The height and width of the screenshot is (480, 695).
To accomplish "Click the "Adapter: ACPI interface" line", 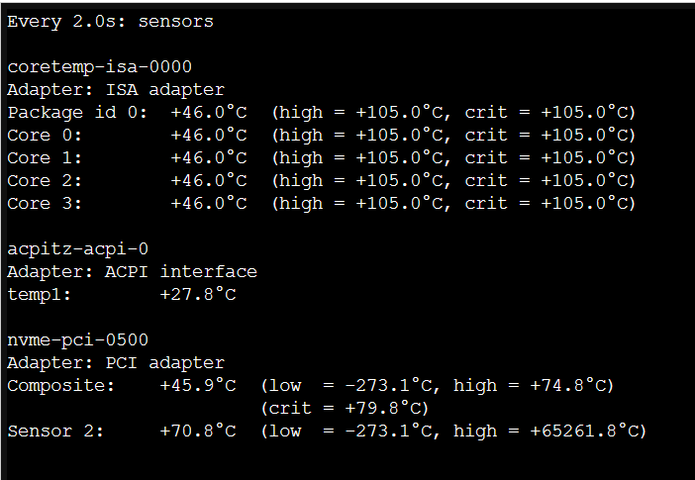I will [132, 271].
